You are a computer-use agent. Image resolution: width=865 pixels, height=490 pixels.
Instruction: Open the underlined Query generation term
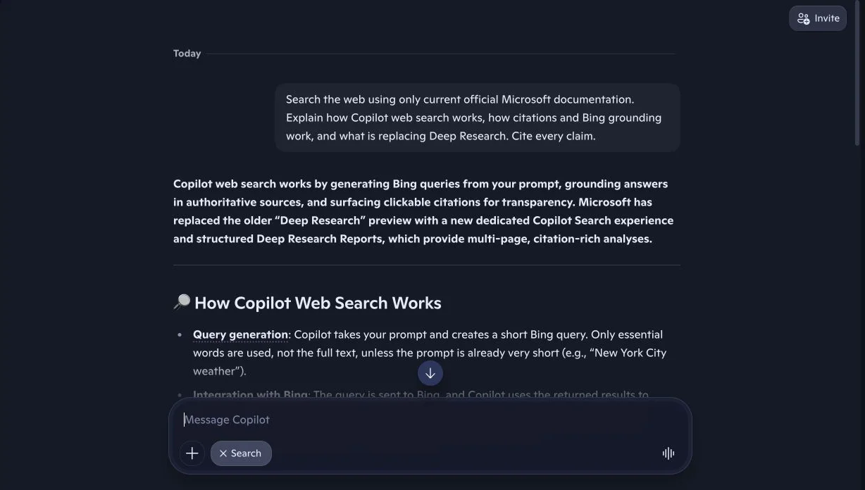pos(240,334)
